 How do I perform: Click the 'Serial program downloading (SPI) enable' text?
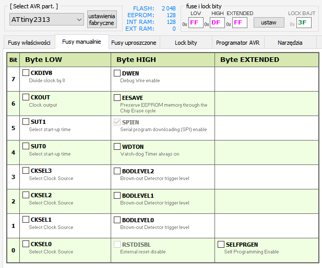click(163, 130)
